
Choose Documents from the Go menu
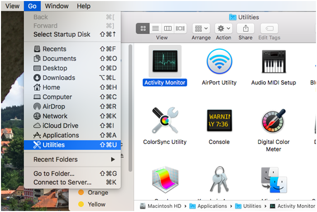(x=72, y=59)
